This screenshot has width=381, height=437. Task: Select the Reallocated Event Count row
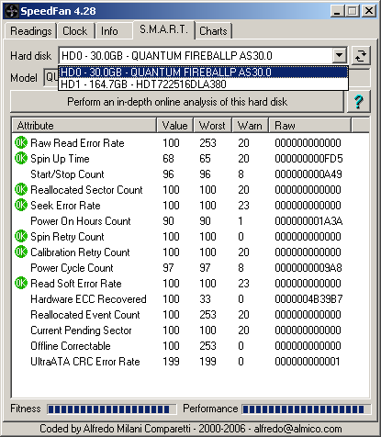coord(190,315)
